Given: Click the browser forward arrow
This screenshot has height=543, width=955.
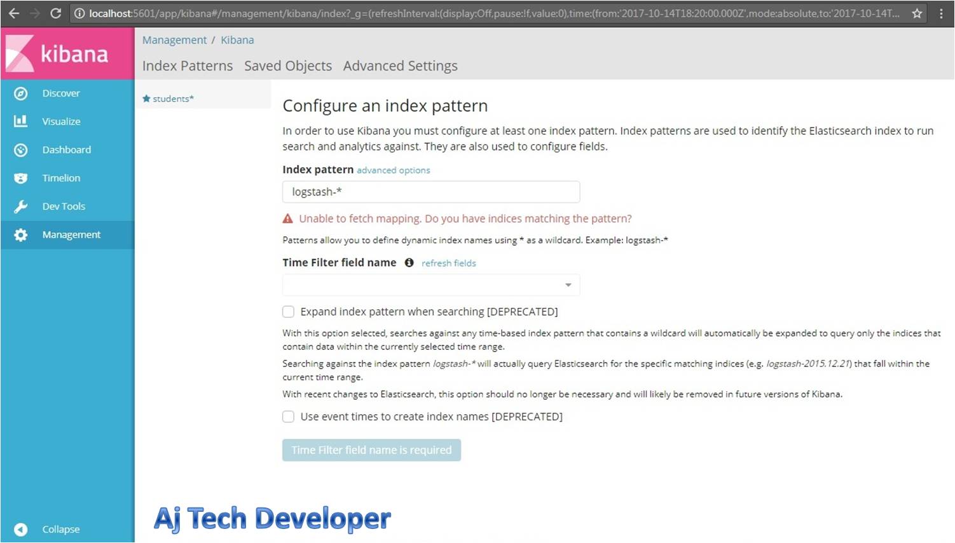Looking at the screenshot, I should pyautogui.click(x=35, y=13).
